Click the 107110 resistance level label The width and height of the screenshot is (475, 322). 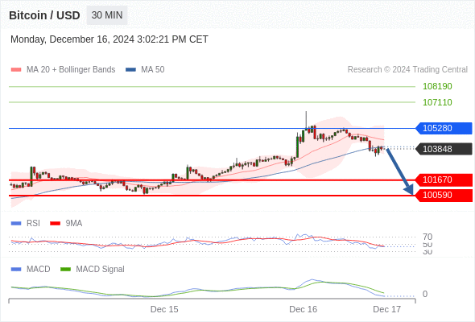437,102
